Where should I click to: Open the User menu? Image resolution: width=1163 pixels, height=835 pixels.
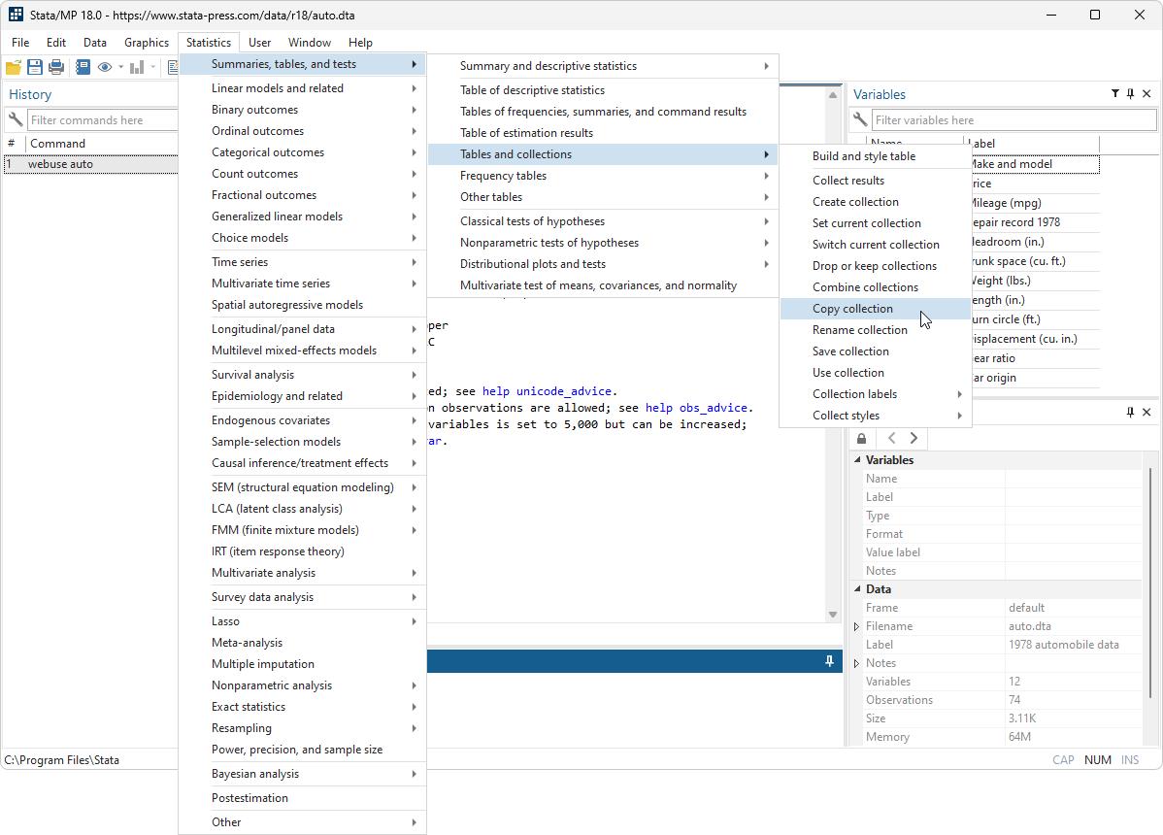pyautogui.click(x=259, y=43)
